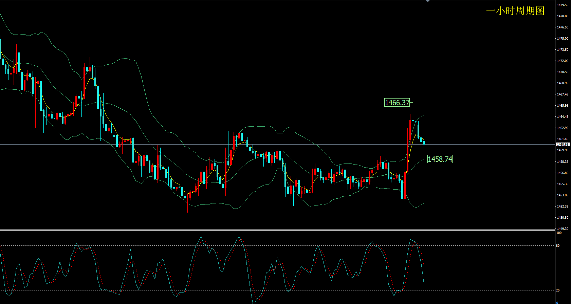Click the 1459.90 price axis label

point(563,150)
